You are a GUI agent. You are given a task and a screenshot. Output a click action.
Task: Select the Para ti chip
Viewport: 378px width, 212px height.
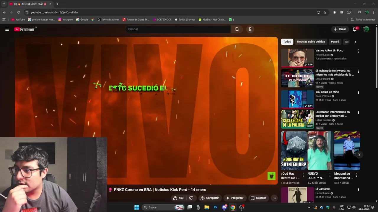click(x=335, y=42)
